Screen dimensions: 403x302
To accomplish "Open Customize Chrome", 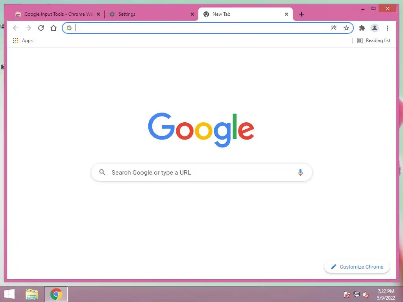I will pos(357,267).
